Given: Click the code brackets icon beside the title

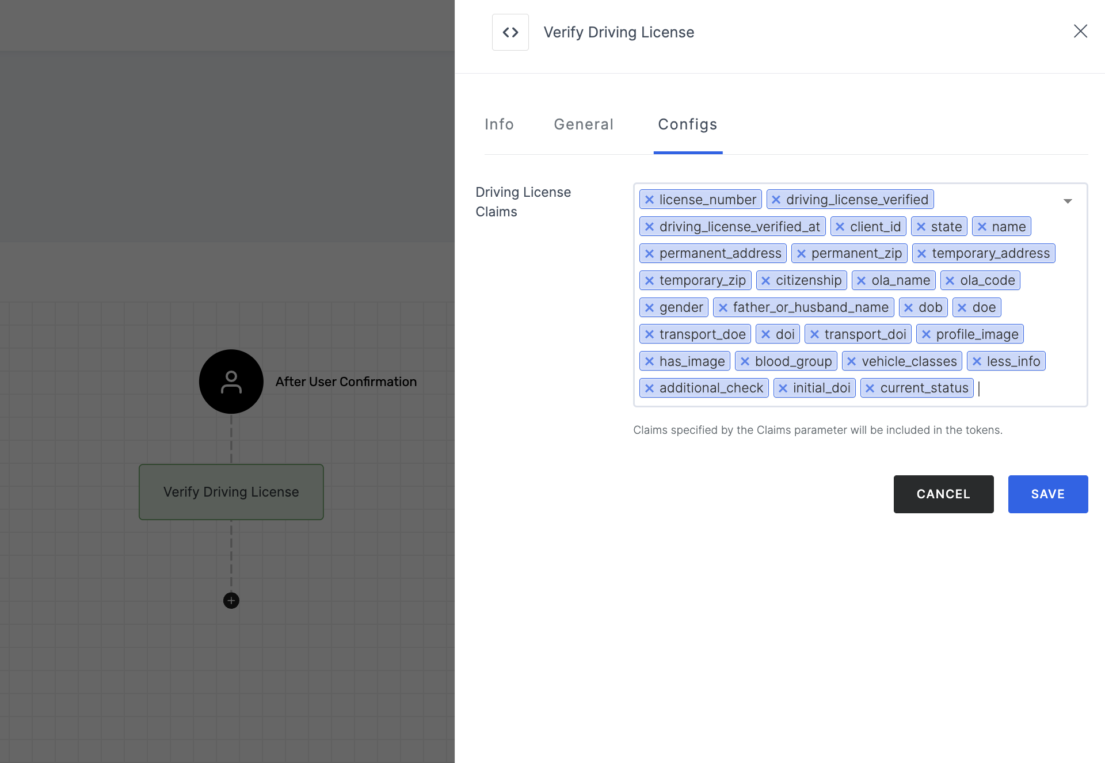Looking at the screenshot, I should [510, 32].
